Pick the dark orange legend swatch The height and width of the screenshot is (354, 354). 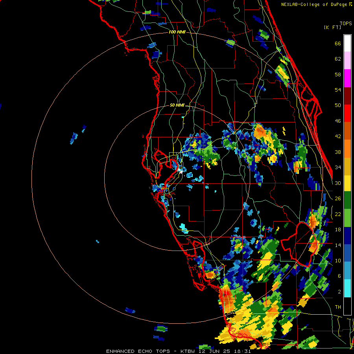tap(347, 131)
